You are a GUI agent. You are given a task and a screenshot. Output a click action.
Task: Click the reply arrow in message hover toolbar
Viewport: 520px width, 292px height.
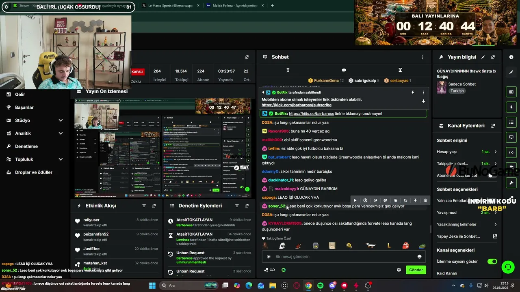tap(405, 200)
